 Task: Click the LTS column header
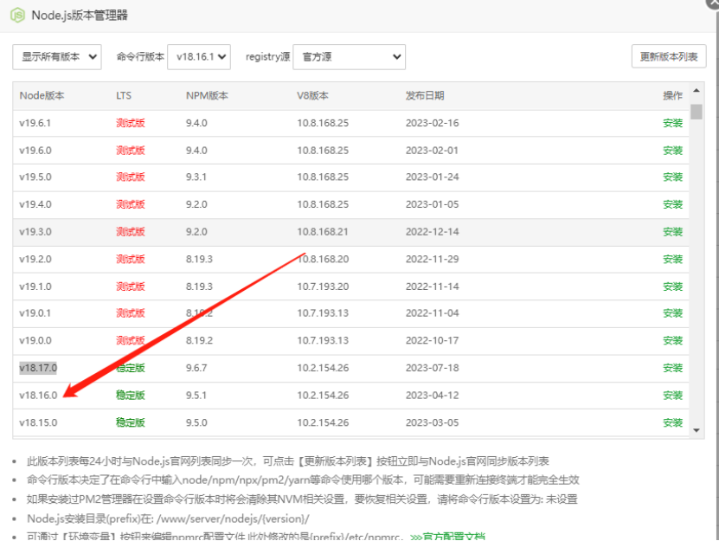point(122,95)
